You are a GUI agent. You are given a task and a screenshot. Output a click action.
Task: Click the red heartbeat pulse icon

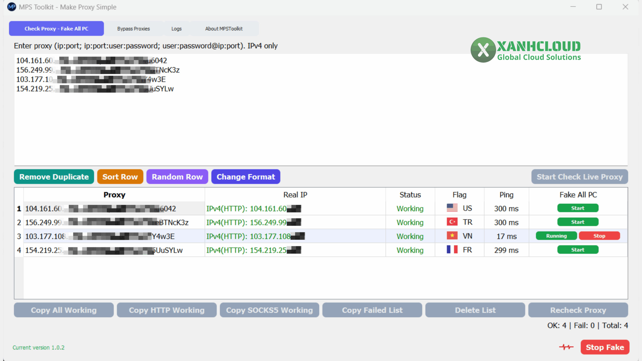point(566,347)
